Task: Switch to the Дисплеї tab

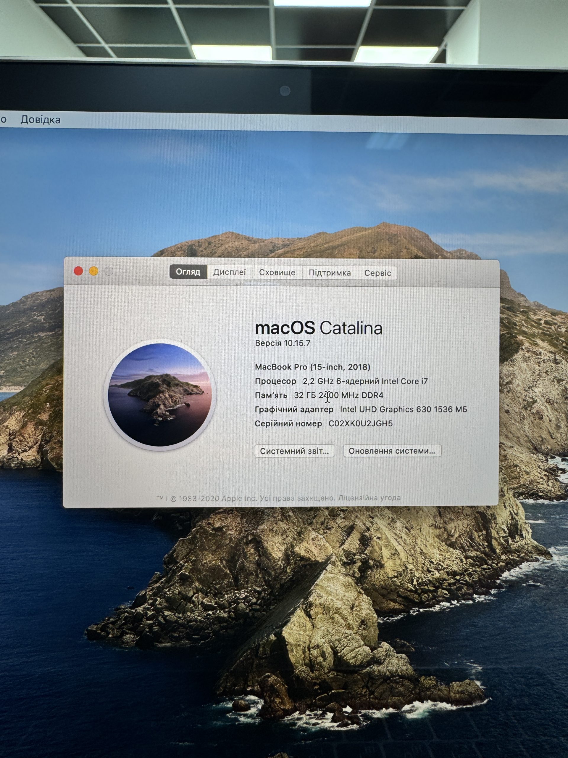Action: pos(230,272)
